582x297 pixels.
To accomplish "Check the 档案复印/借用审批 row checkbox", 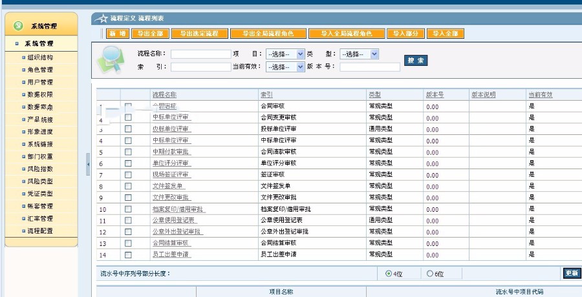I will (128, 209).
